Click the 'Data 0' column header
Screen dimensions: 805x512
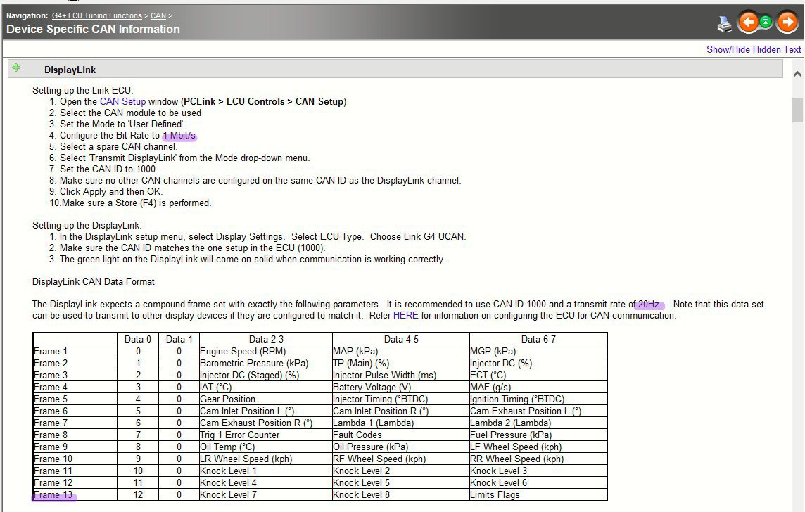point(138,339)
